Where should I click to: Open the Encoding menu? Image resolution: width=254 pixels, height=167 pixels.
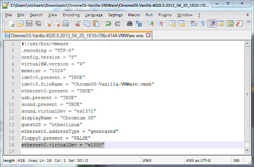[x=71, y=15]
